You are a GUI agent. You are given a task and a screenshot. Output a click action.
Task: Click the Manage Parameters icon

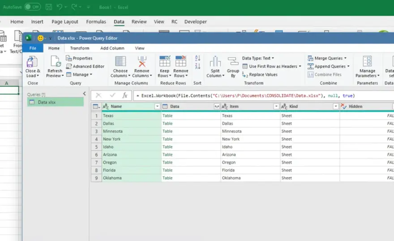(x=368, y=62)
